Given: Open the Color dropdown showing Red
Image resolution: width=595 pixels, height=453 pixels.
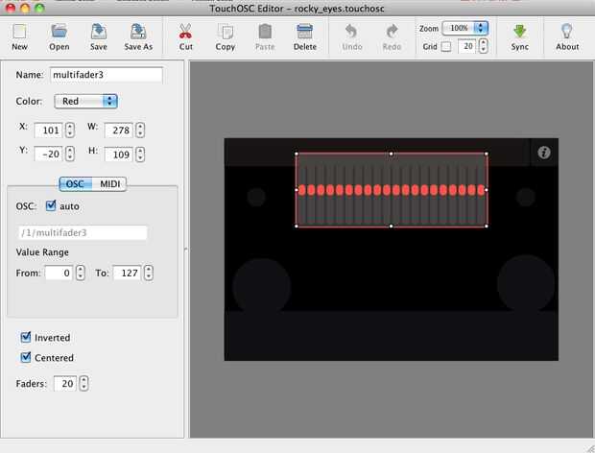Looking at the screenshot, I should pyautogui.click(x=85, y=102).
